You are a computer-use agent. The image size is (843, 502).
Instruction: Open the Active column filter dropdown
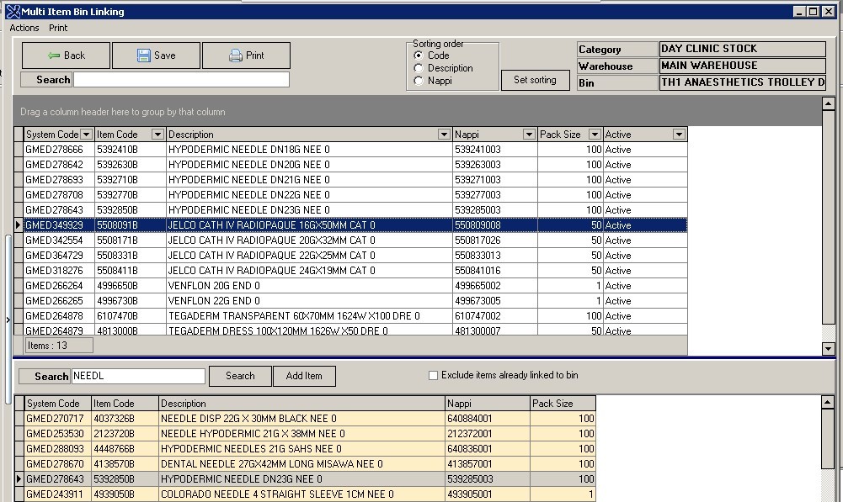click(679, 135)
